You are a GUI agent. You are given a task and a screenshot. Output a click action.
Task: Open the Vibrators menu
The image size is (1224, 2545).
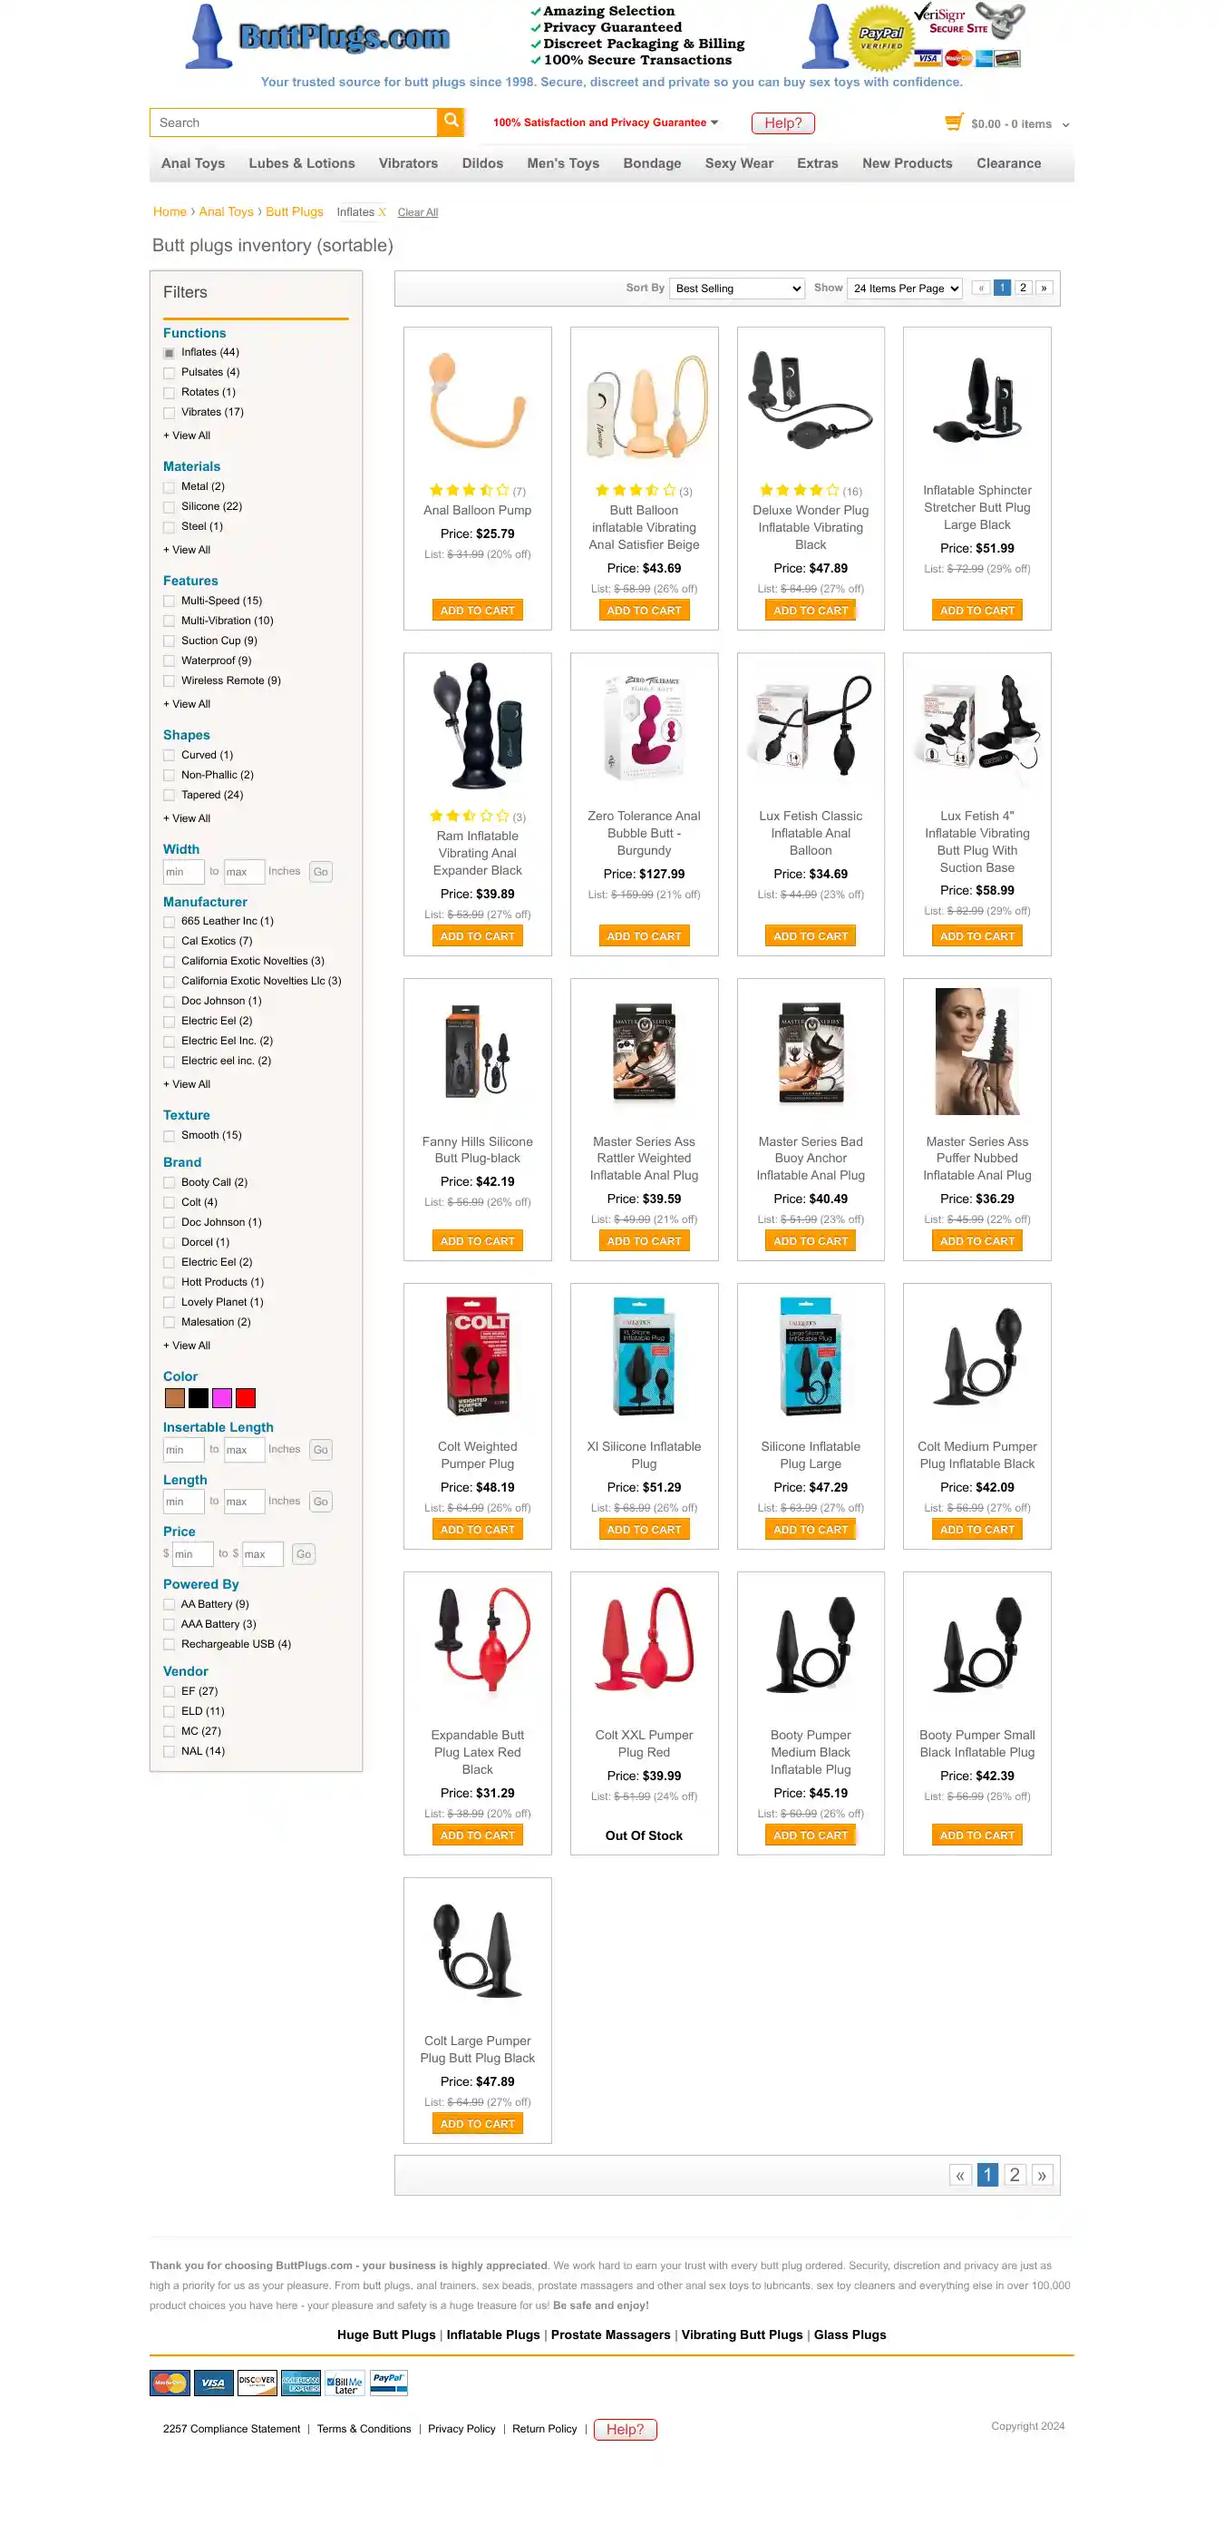(408, 163)
